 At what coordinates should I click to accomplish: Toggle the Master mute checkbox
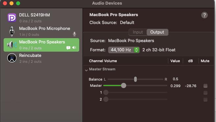pos(205,86)
